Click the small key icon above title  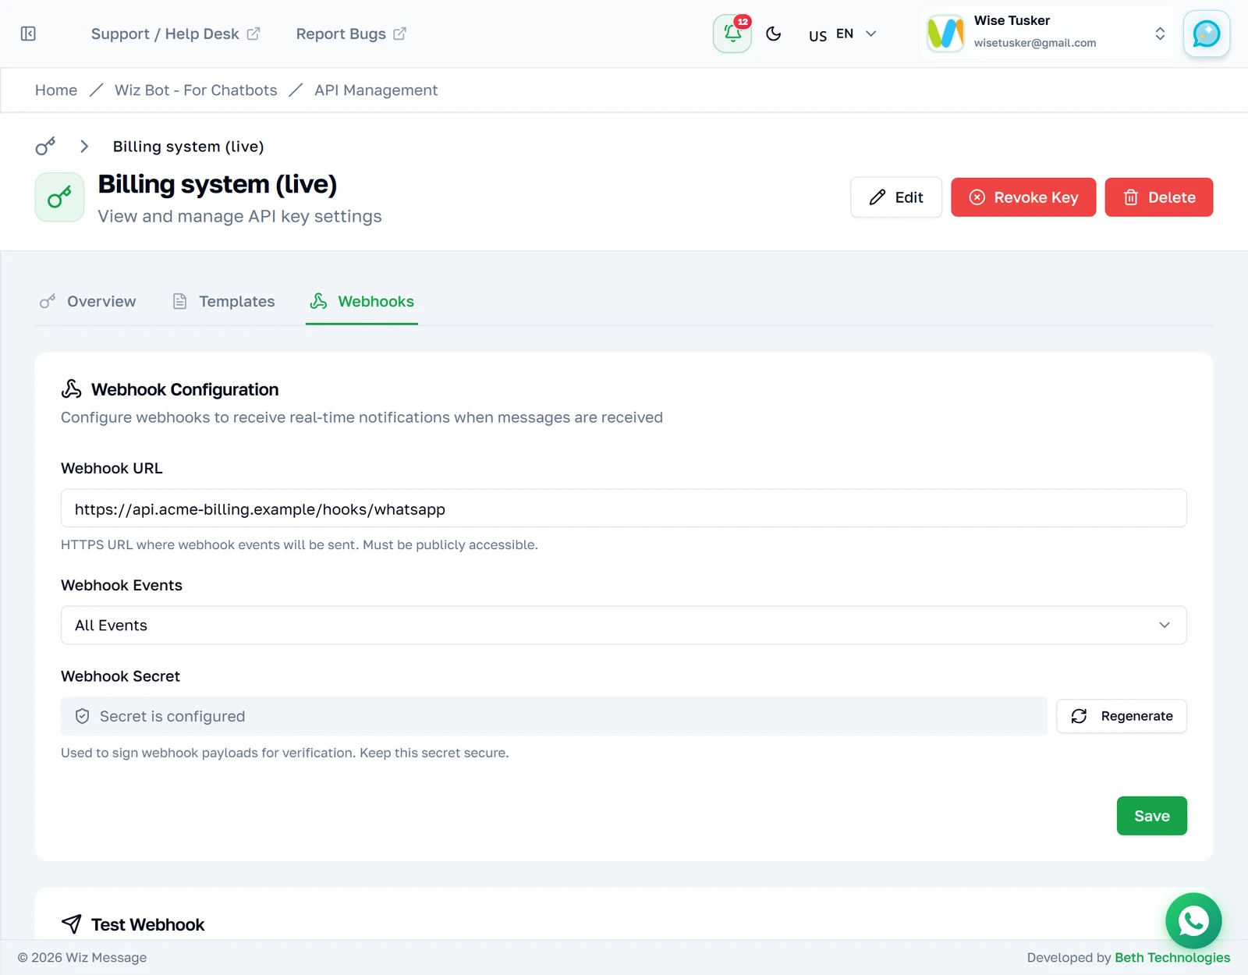45,146
